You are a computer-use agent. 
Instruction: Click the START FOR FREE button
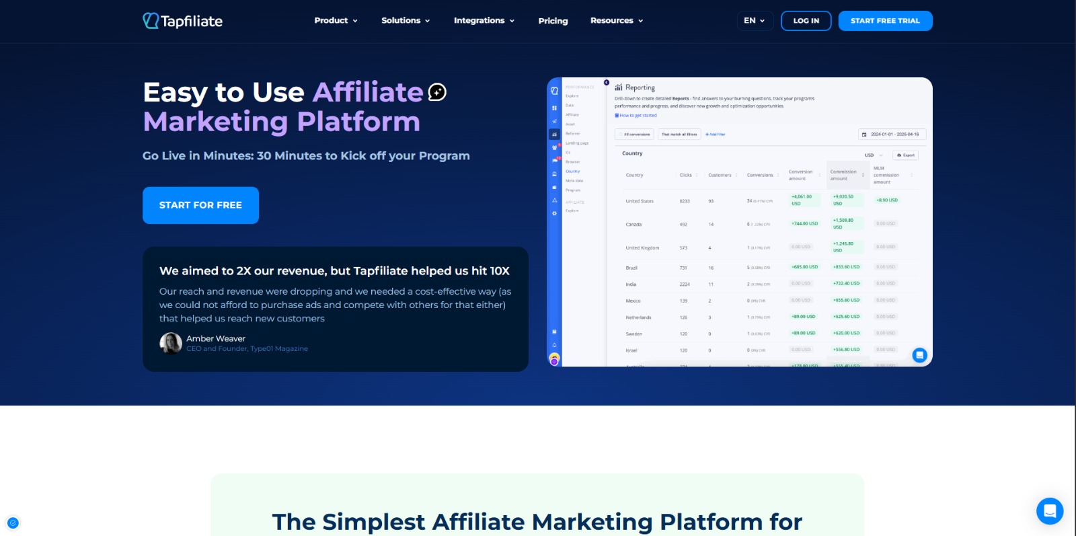tap(200, 205)
